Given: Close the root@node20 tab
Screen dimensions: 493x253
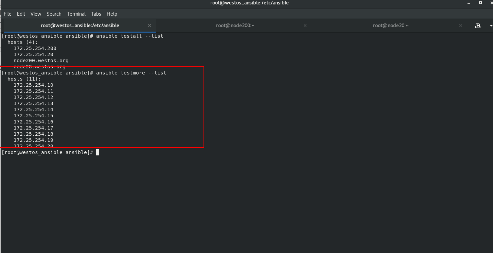Looking at the screenshot, I should (461, 26).
